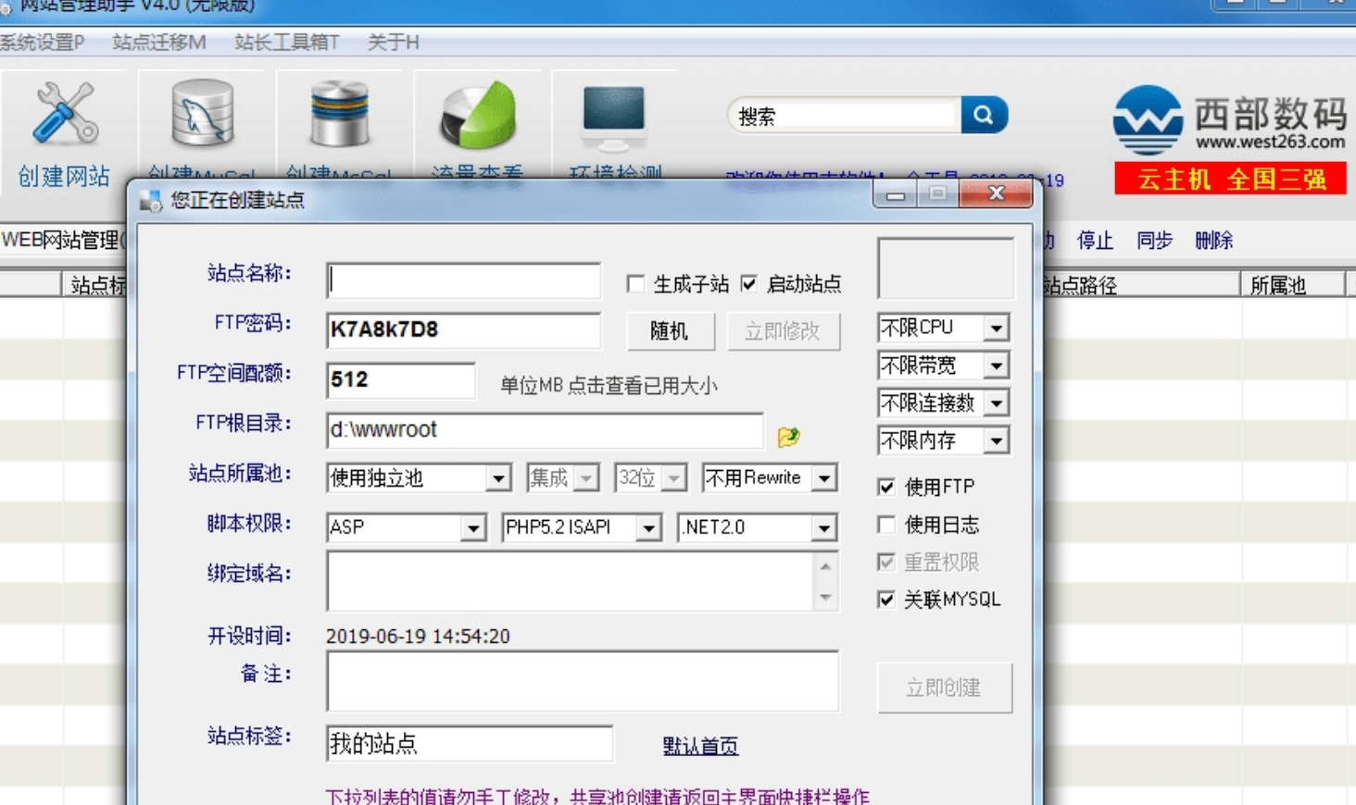This screenshot has width=1356, height=805.
Task: Open the 默认首页 link
Action: [700, 746]
